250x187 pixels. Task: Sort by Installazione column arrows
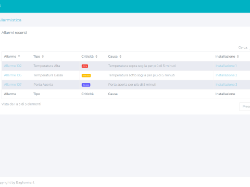(x=238, y=57)
